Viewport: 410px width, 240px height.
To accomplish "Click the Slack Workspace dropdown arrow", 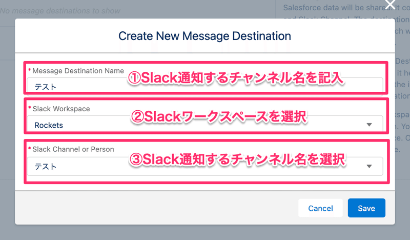I will pyautogui.click(x=369, y=125).
